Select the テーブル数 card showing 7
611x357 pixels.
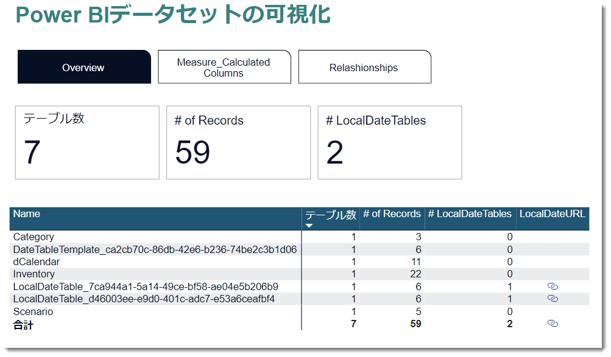87,143
